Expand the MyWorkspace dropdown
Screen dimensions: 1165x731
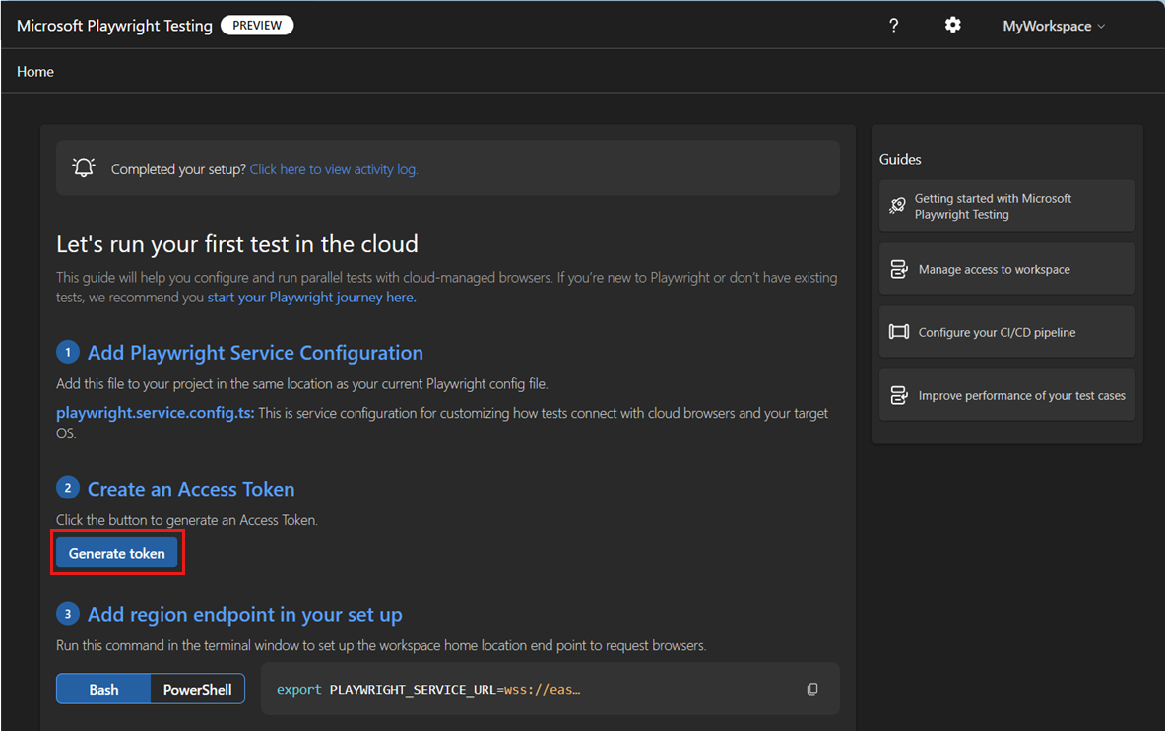click(x=1054, y=26)
